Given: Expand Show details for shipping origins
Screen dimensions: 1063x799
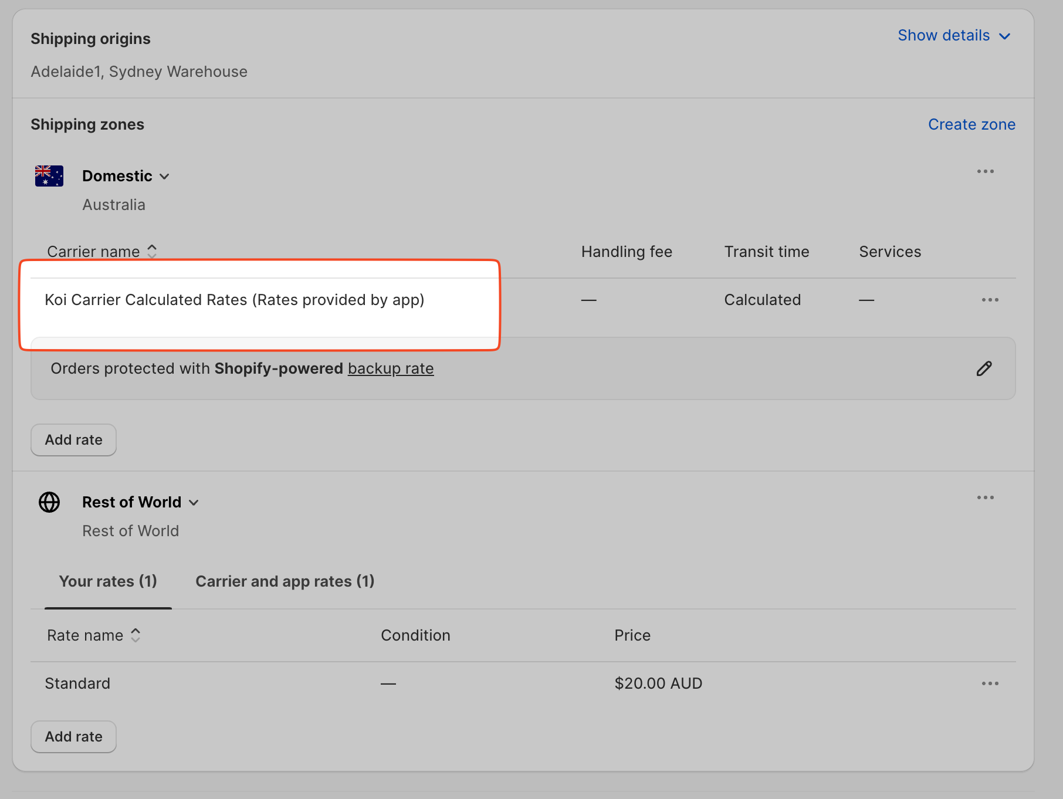Looking at the screenshot, I should pos(953,36).
